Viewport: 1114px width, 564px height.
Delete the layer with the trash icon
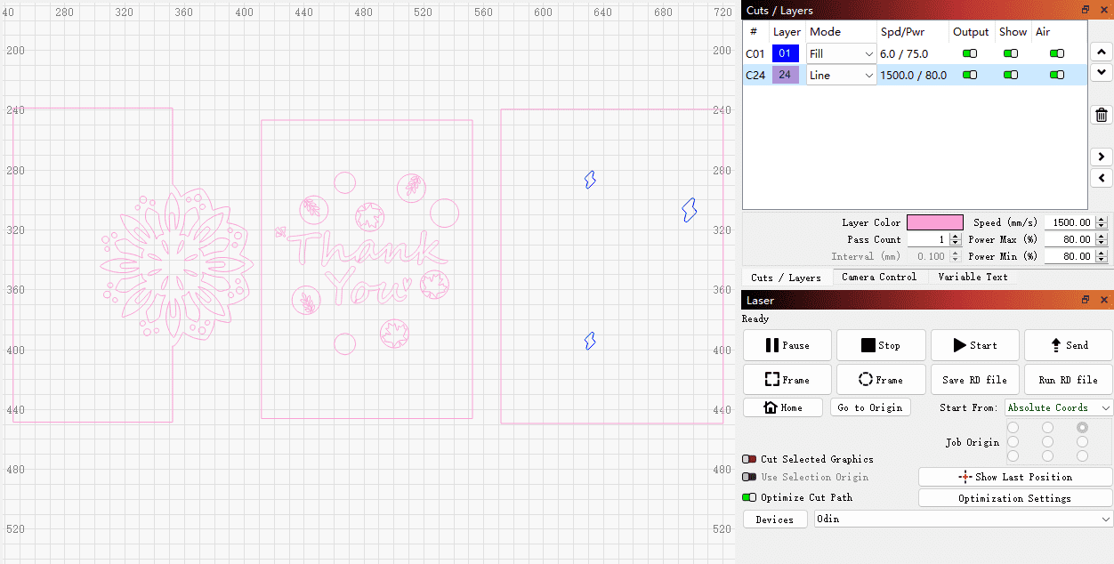[1102, 115]
